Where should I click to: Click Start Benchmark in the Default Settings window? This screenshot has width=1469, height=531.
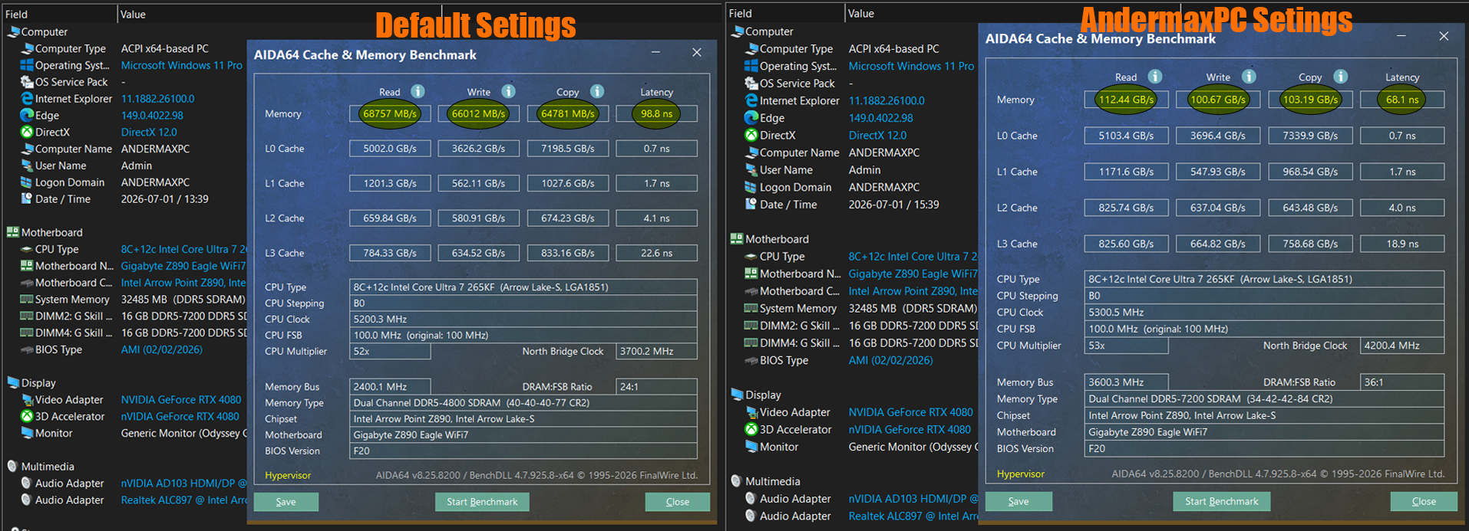(482, 502)
